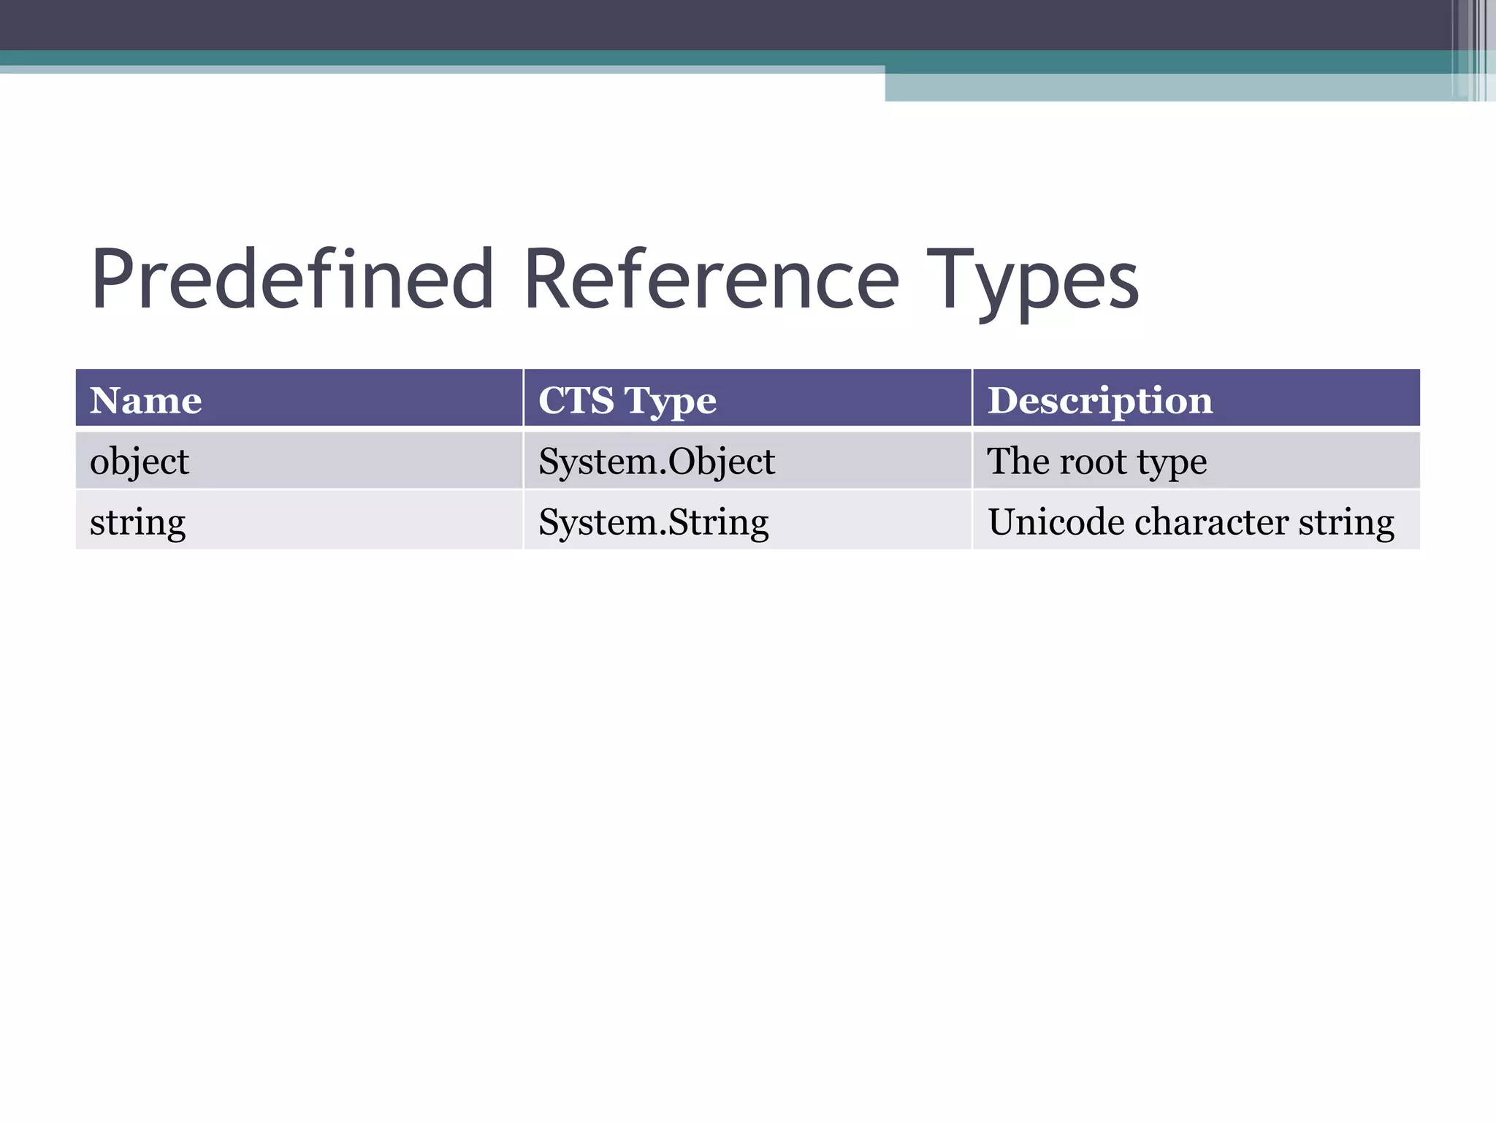Select the CTS Type column header
Screen dimensions: 1496x1122
[627, 400]
